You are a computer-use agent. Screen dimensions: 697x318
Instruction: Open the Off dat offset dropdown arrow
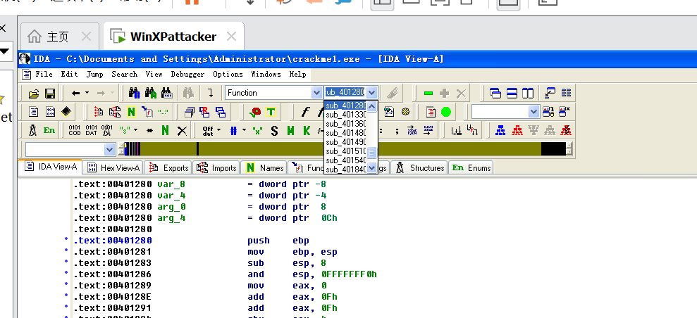click(x=219, y=130)
